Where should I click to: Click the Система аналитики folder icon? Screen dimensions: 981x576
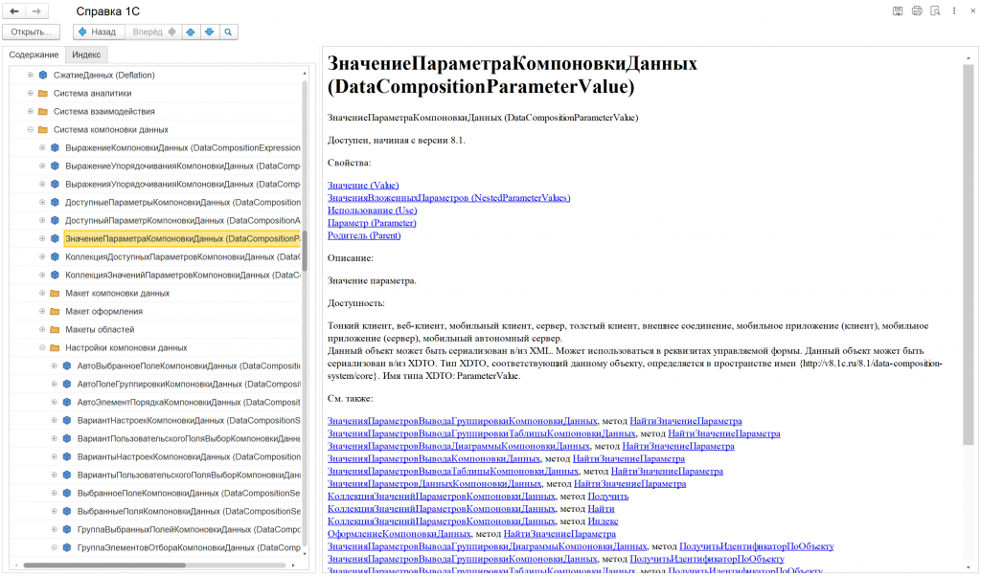point(43,93)
